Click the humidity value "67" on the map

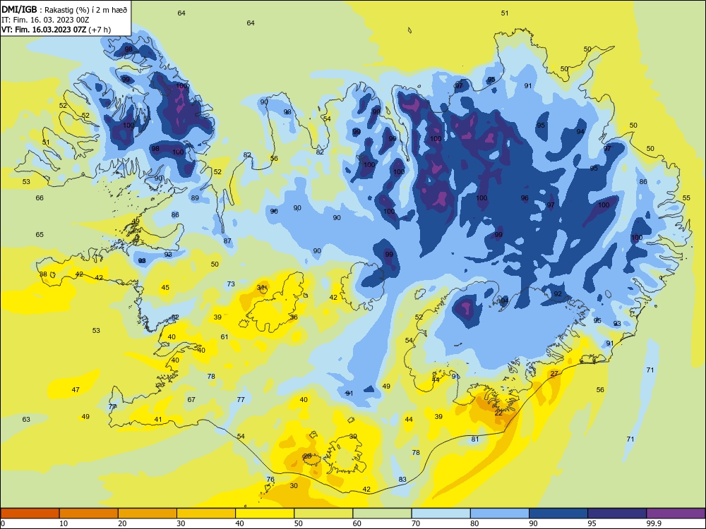(x=191, y=399)
